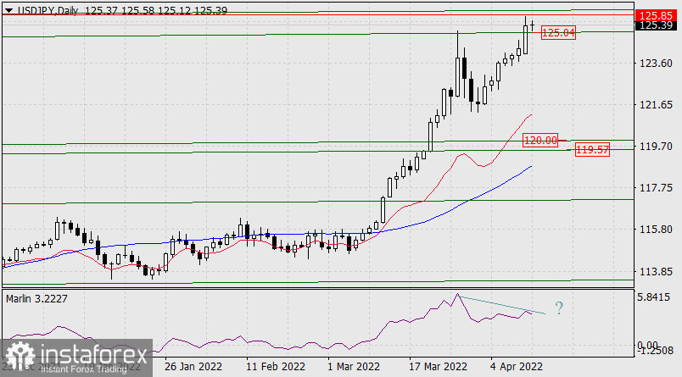Click the black 125.85 price tag on axis
The height and width of the screenshot is (377, 682).
coord(656,15)
